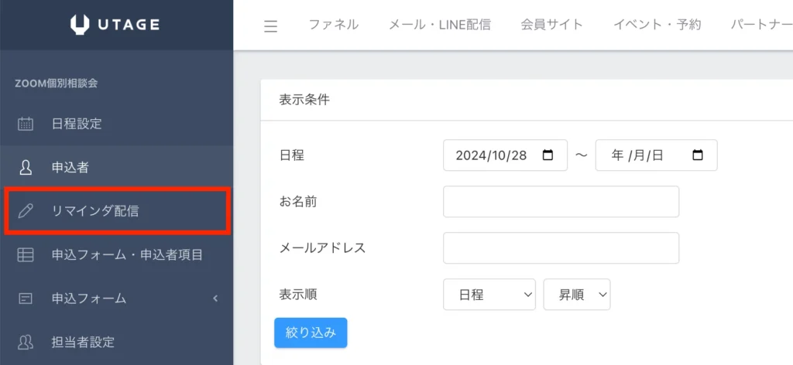
Task: Click the pencil icon beside リマインダ配信
Action: [26, 211]
